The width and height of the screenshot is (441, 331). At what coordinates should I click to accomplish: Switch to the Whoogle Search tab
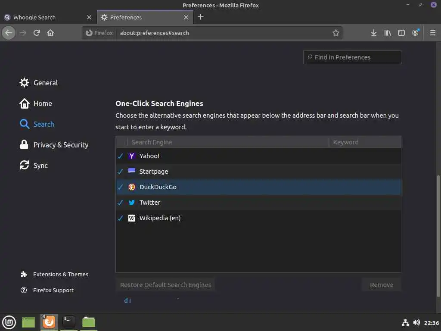(x=48, y=17)
